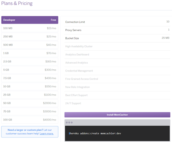The image size is (172, 142).
Task: Pick the 7.5 GB $430/mo plan
Action: pyautogui.click(x=30, y=78)
